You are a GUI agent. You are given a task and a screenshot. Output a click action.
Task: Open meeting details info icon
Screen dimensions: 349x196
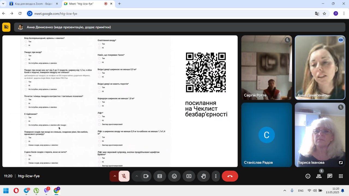pyautogui.click(x=308, y=176)
